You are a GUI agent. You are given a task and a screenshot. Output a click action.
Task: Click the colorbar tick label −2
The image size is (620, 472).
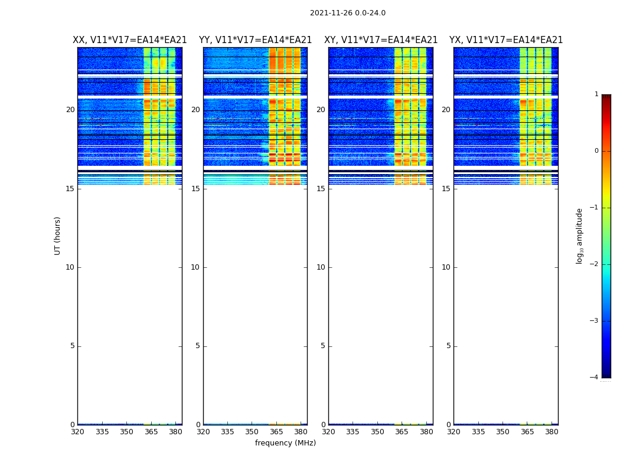595,264
